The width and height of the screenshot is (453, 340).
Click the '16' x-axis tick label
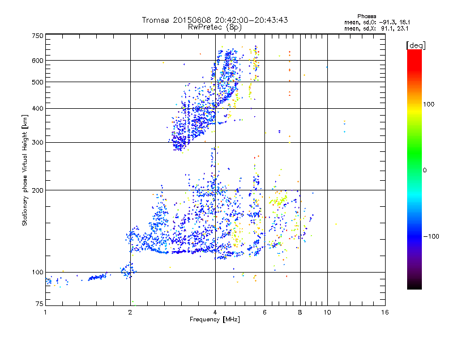(x=385, y=312)
